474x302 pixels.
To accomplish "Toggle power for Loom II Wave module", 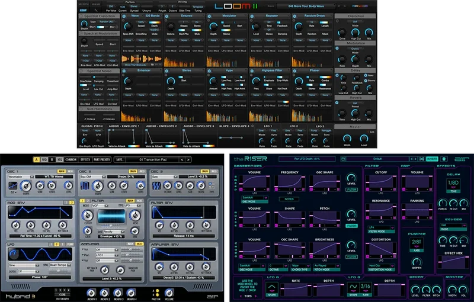I will 124,16.
